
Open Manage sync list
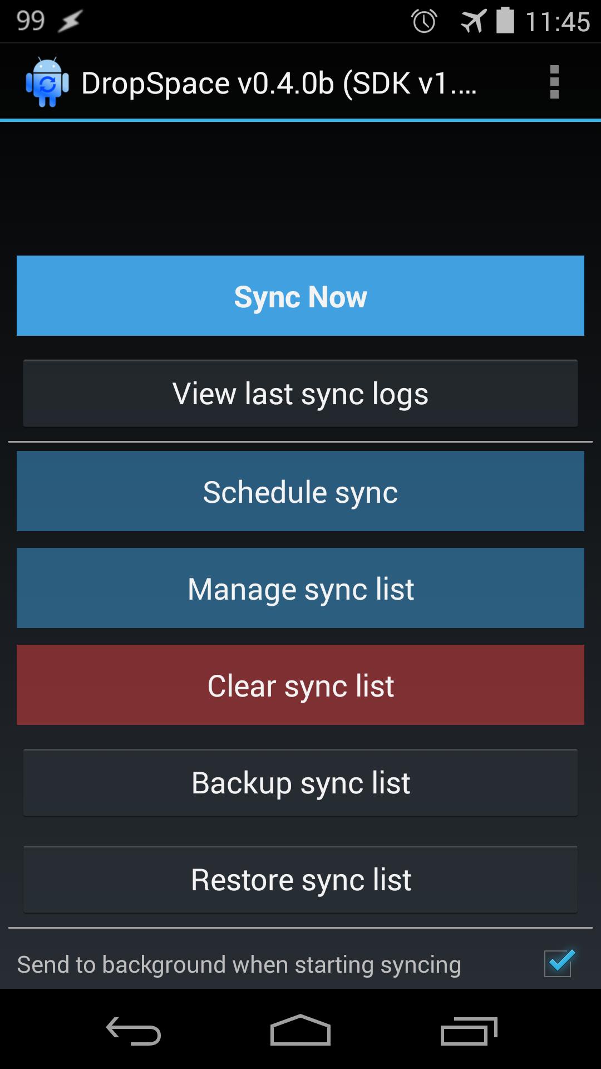(x=300, y=589)
